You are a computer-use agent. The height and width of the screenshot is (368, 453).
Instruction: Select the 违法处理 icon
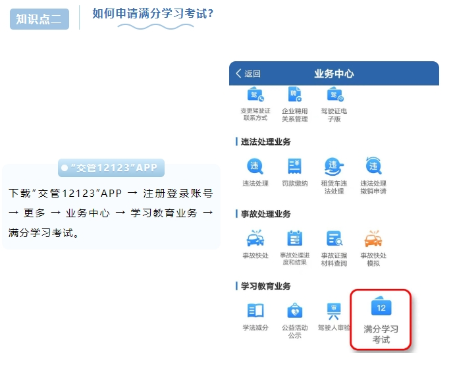[255, 166]
